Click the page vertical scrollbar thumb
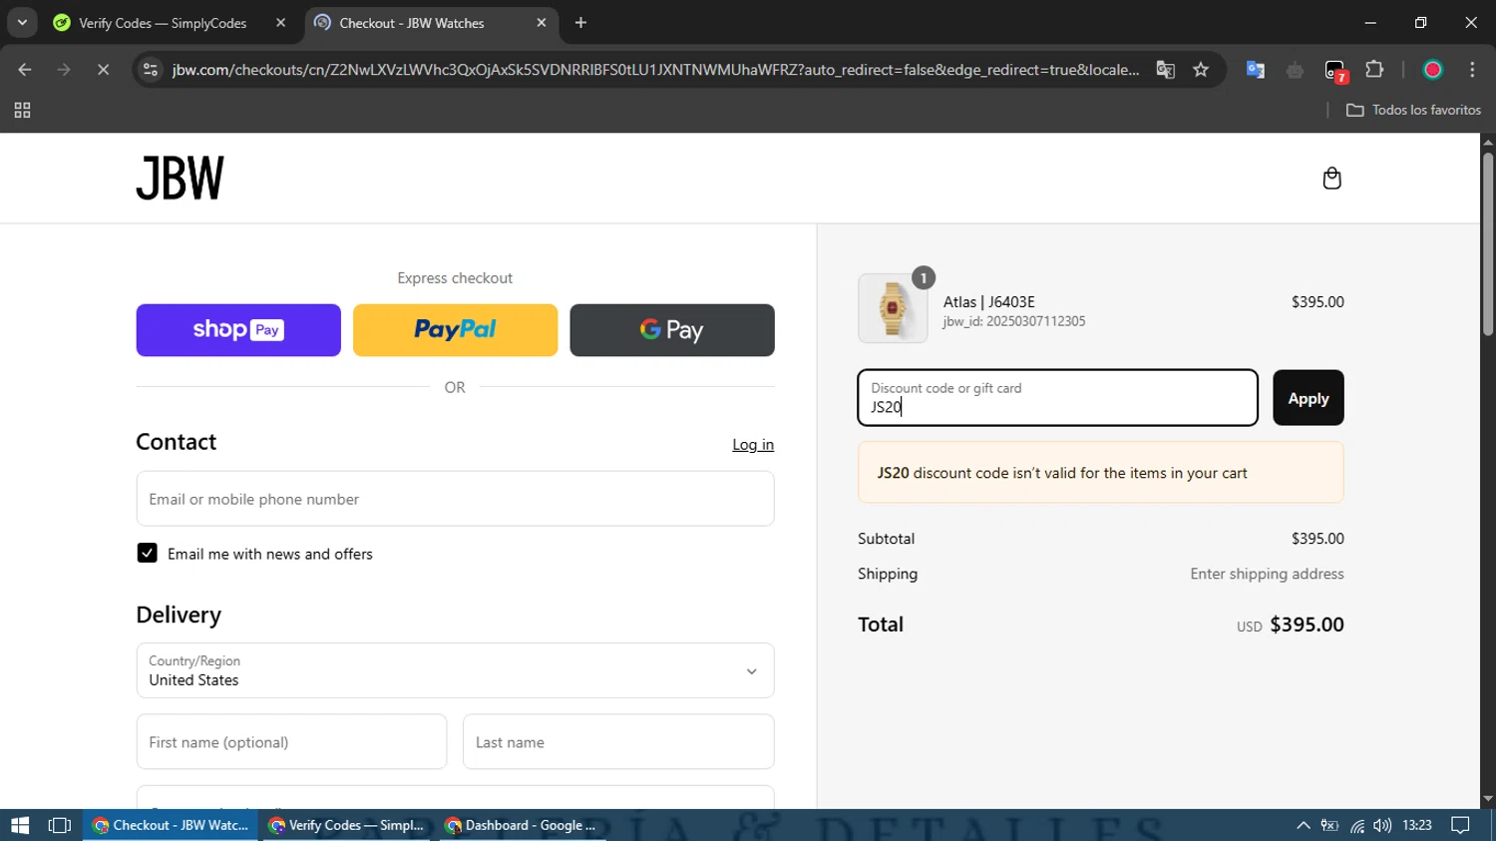 coord(1488,243)
